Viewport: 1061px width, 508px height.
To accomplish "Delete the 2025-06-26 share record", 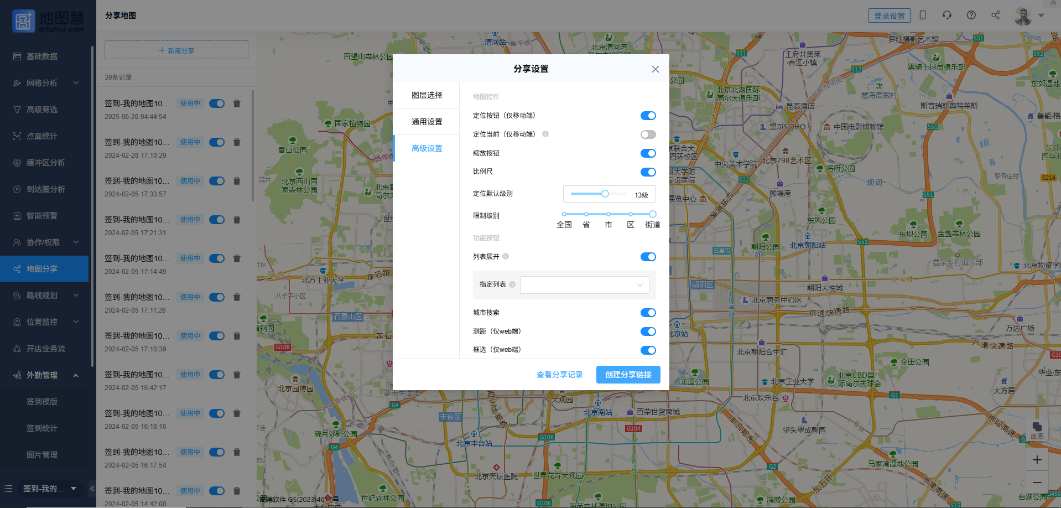I will click(237, 103).
